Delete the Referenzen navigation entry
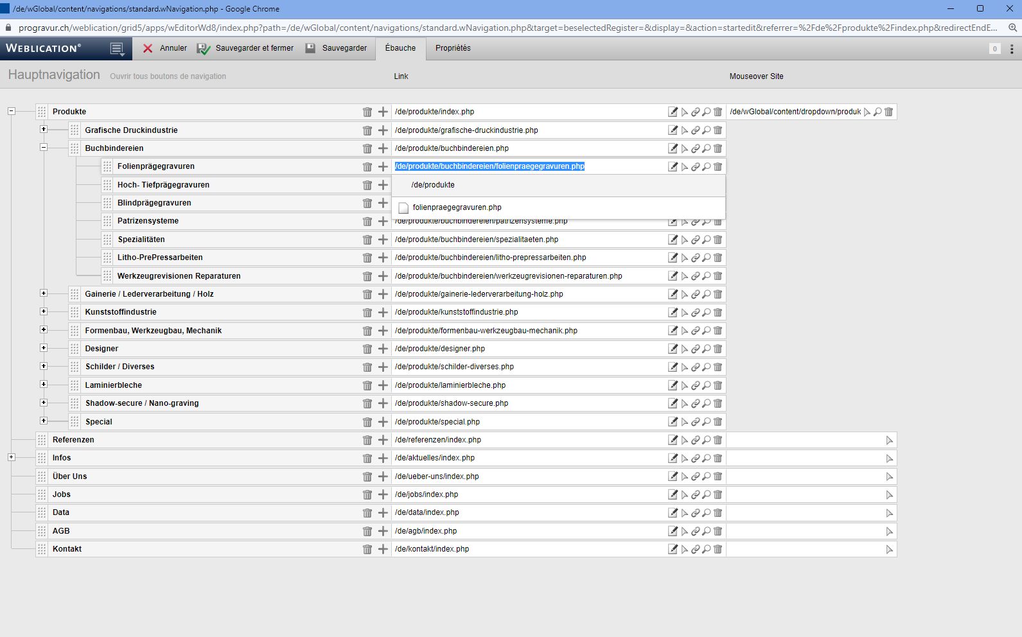1022x637 pixels. [367, 441]
